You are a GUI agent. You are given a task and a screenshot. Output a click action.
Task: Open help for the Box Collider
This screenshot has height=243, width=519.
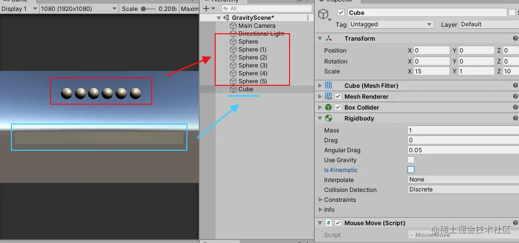pos(516,107)
